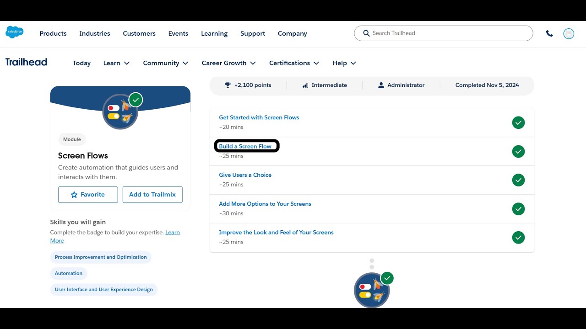
Task: Open the Learning menu
Action: pos(214,33)
